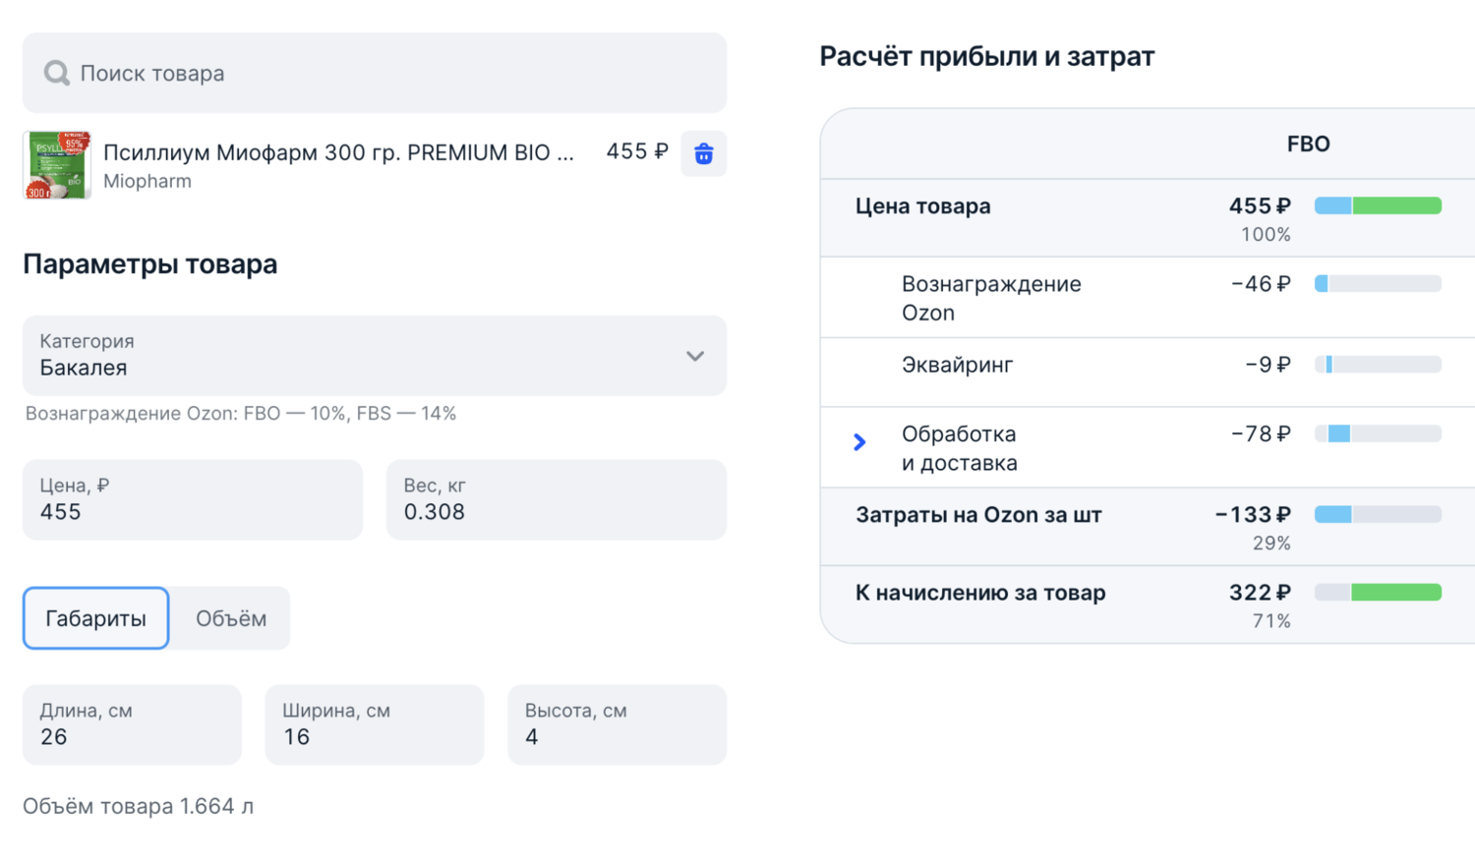This screenshot has height=861, width=1475.
Task: Click the К начислению за товар green bar
Action: (1395, 592)
